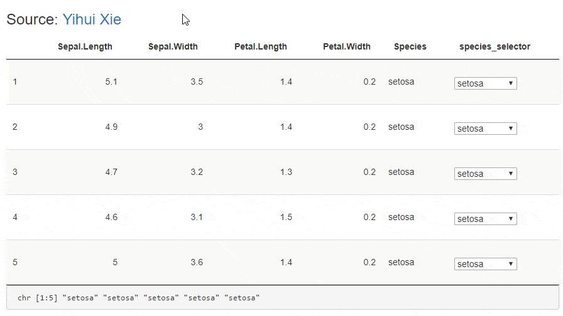This screenshot has height=316, width=563.
Task: Click the Sepal.Length column header
Action: [x=85, y=46]
